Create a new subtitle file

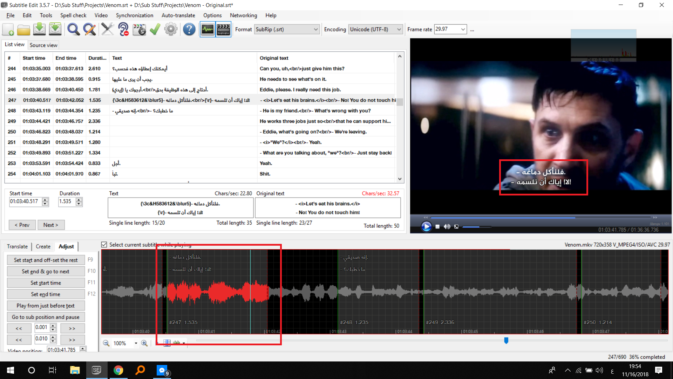(x=8, y=29)
